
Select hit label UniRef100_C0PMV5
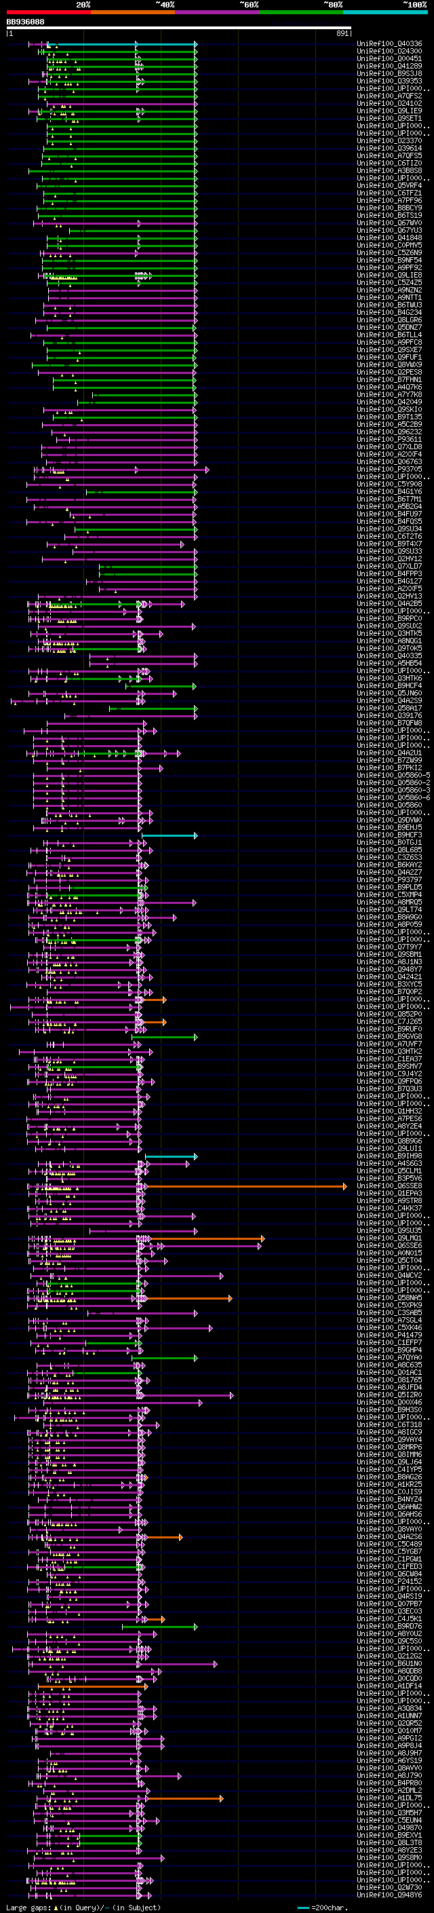tap(389, 245)
